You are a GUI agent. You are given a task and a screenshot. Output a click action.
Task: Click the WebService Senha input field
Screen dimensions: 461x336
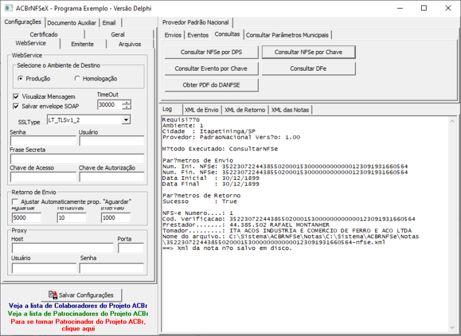click(x=43, y=141)
